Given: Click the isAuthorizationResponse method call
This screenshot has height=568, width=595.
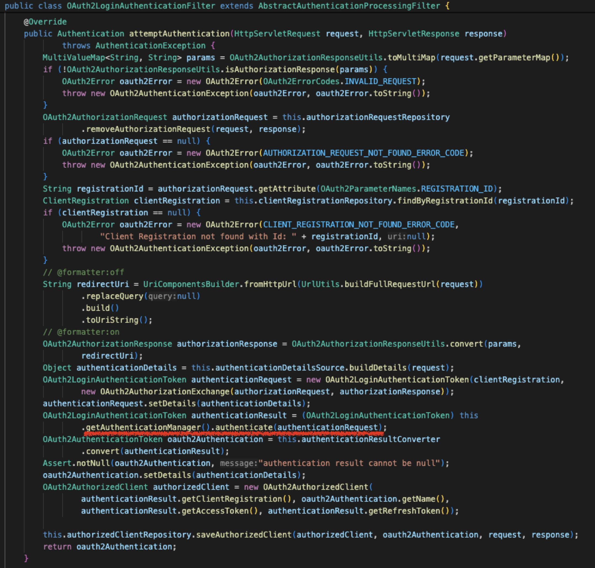Looking at the screenshot, I should (x=280, y=69).
